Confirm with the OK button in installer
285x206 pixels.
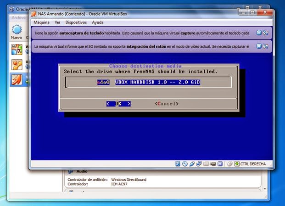pyautogui.click(x=118, y=104)
